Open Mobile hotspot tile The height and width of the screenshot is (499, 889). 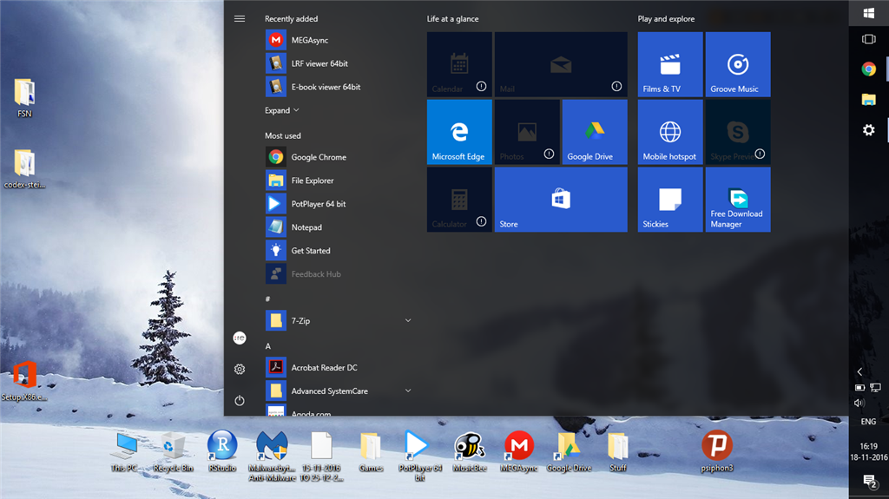click(x=670, y=132)
